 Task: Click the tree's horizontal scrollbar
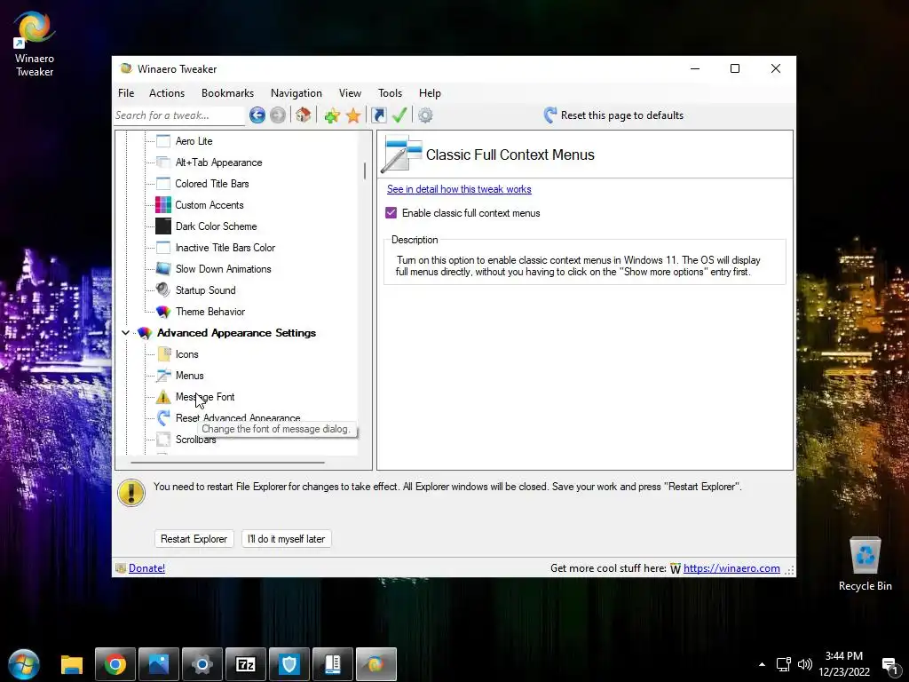pyautogui.click(x=228, y=462)
